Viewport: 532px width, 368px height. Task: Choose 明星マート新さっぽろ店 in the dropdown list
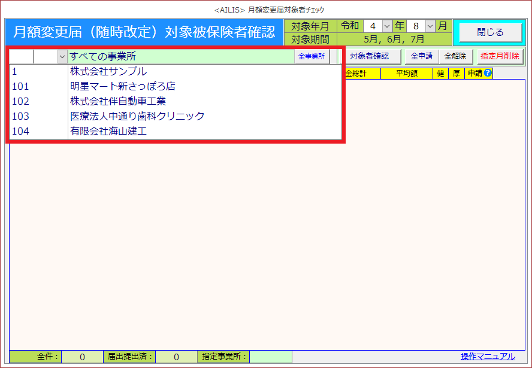pyautogui.click(x=122, y=87)
